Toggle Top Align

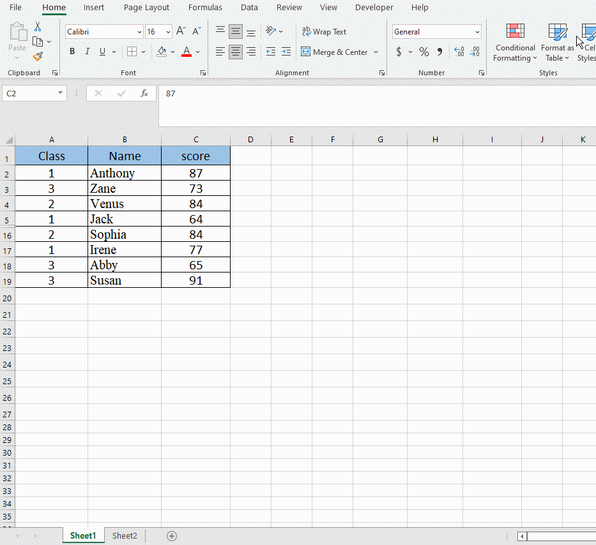[220, 31]
